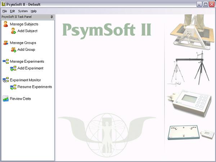The width and height of the screenshot is (216, 162).
Task: Choose the Add Group link
Action: (26, 49)
